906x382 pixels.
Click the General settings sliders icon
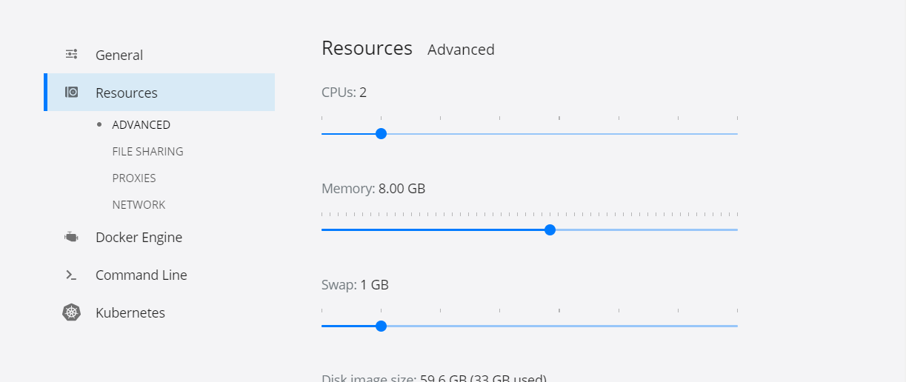71,54
